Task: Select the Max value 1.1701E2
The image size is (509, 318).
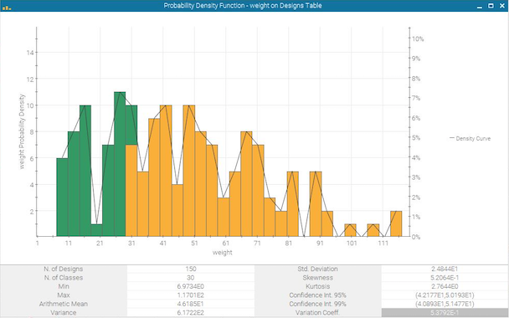Action: (191, 295)
